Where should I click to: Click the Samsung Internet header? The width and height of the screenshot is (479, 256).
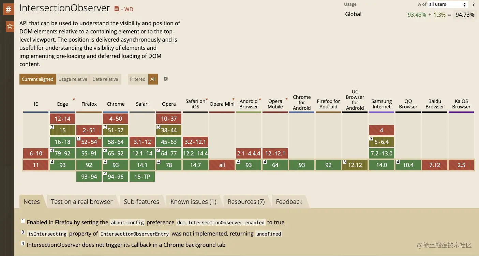pyautogui.click(x=381, y=104)
